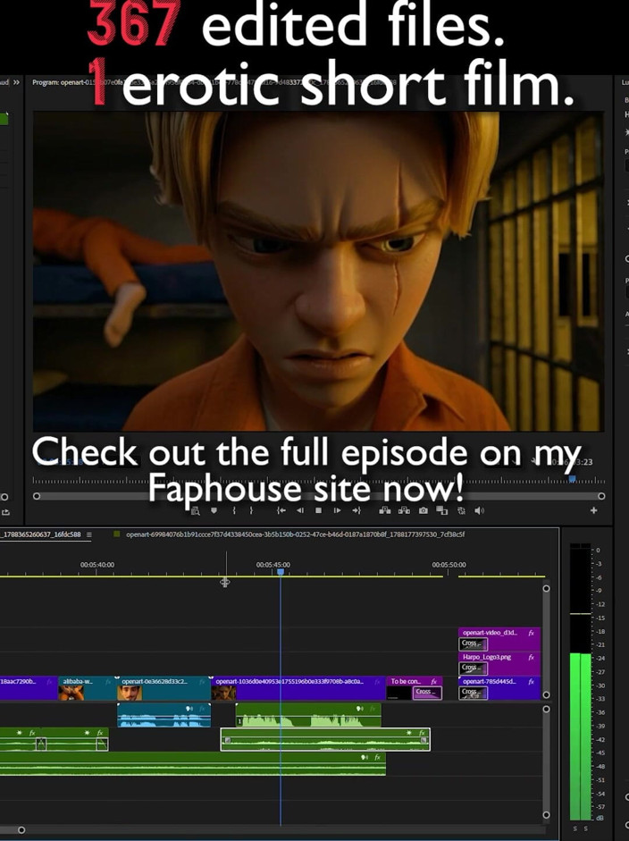Click the fade transition on the outlined clip's end
The height and width of the screenshot is (841, 629).
tap(424, 741)
